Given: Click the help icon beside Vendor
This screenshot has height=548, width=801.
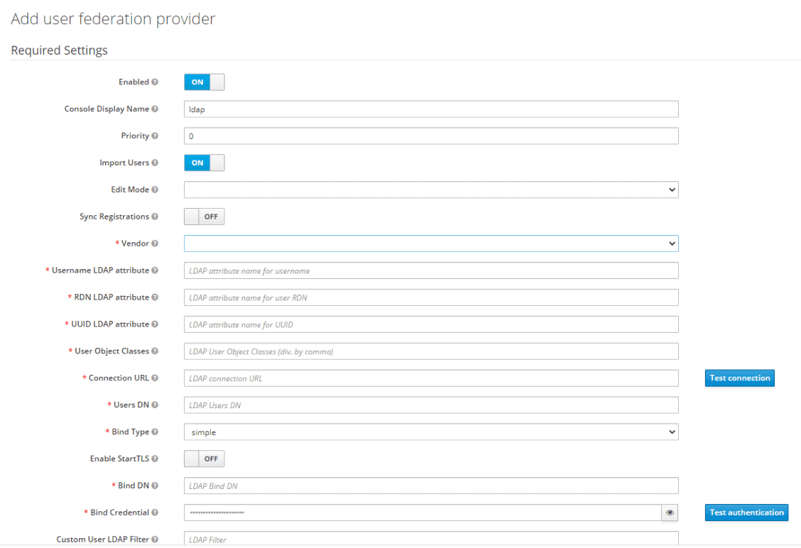Looking at the screenshot, I should coord(155,243).
